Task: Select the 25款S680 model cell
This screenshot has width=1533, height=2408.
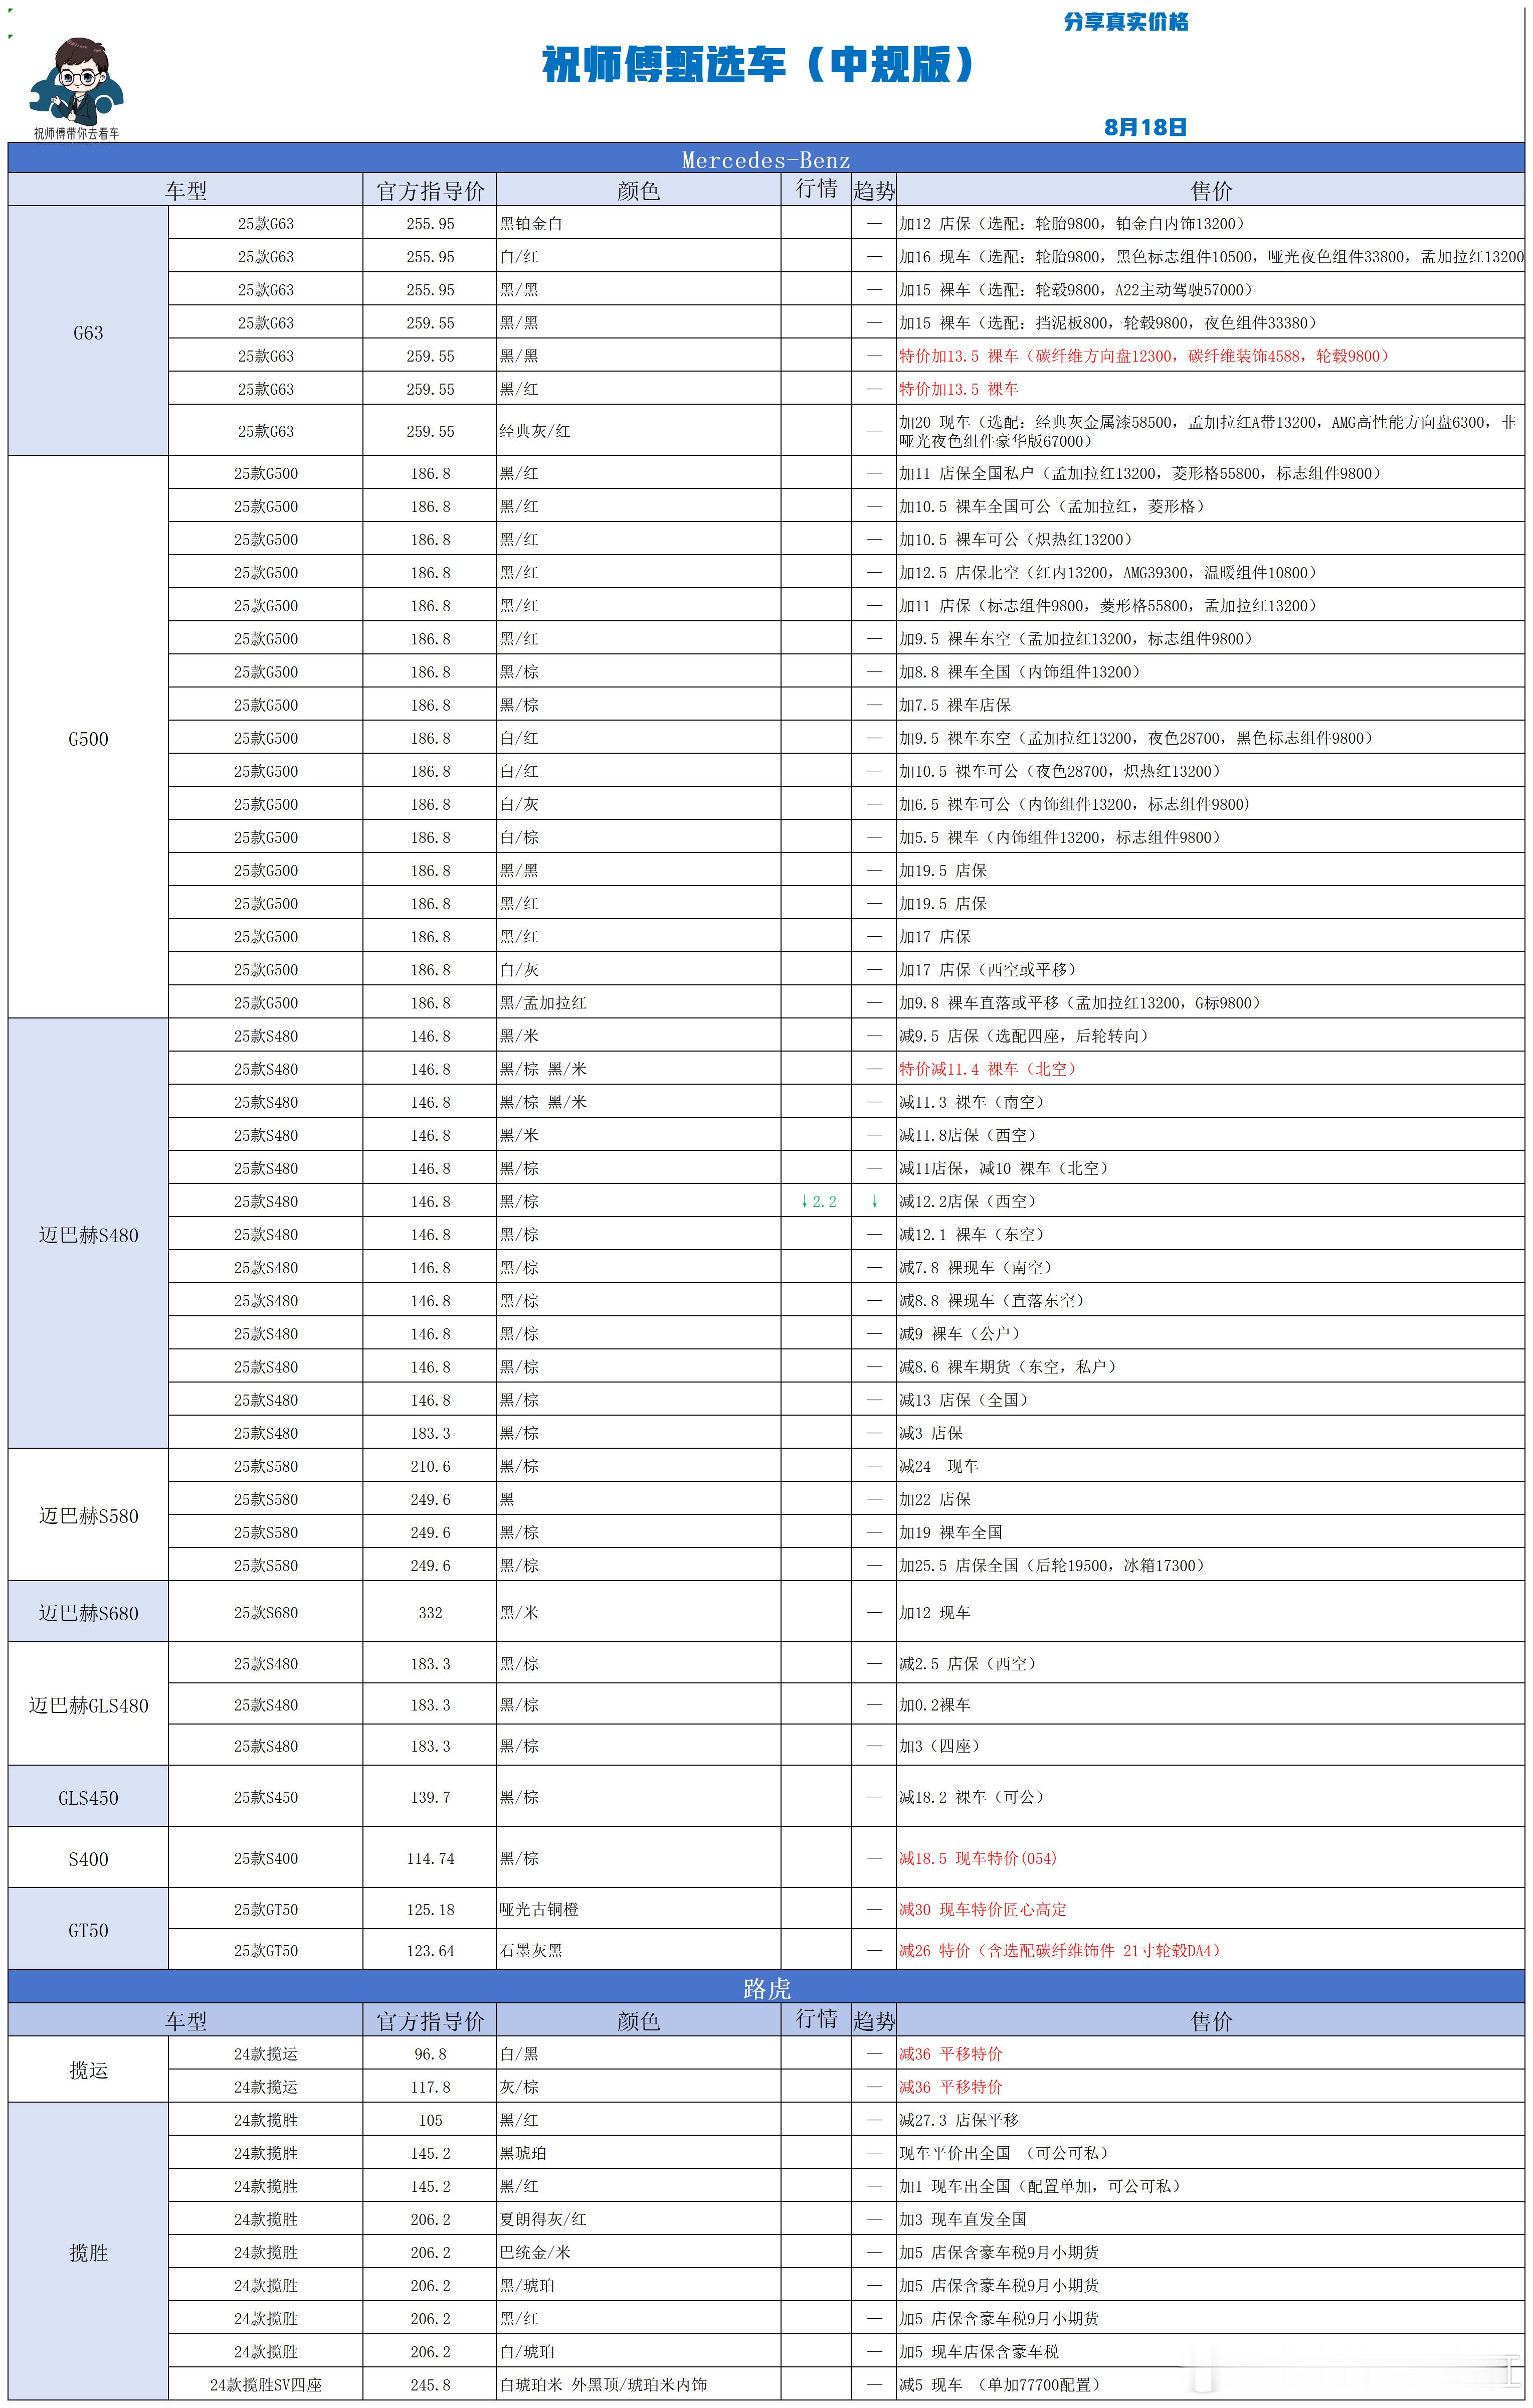Action: pyautogui.click(x=266, y=1612)
